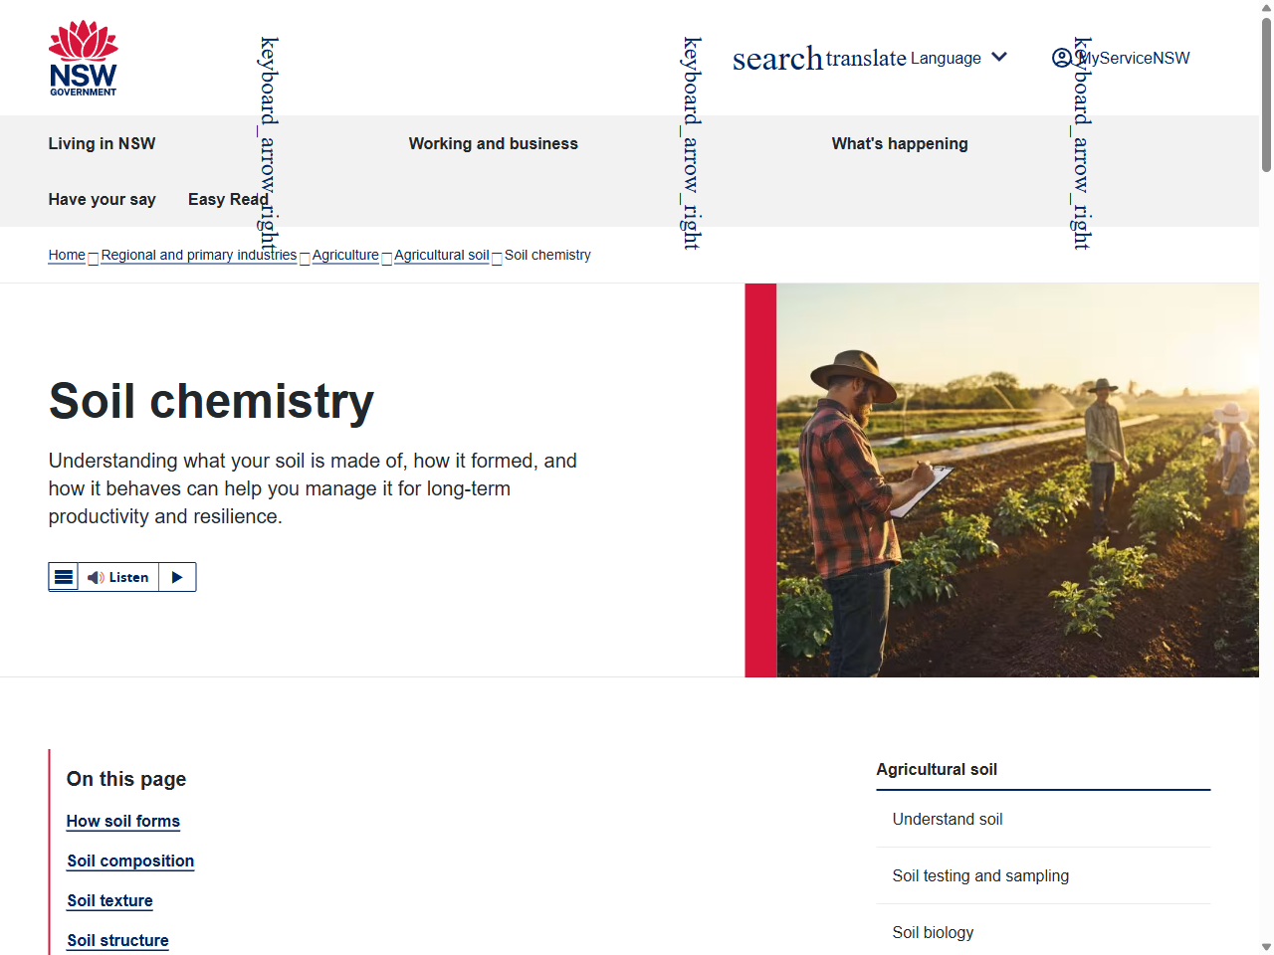Image resolution: width=1274 pixels, height=955 pixels.
Task: Expand the arrow next to Living in NSW
Action: click(268, 143)
